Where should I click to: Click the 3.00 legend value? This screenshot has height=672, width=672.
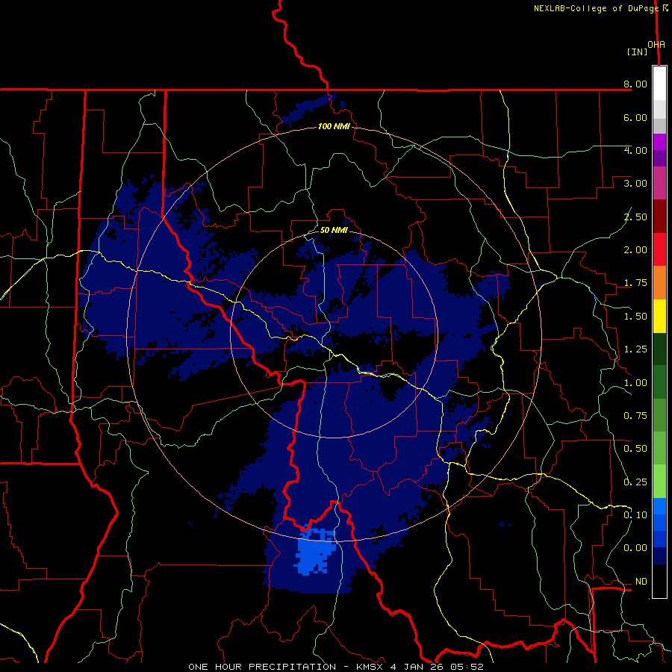(x=635, y=184)
